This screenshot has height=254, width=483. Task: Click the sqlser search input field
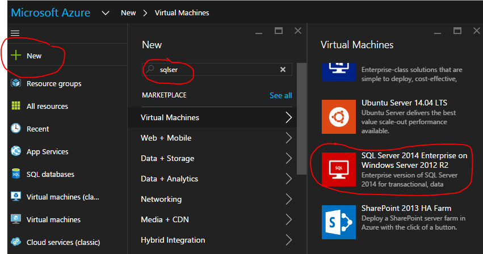pos(216,70)
